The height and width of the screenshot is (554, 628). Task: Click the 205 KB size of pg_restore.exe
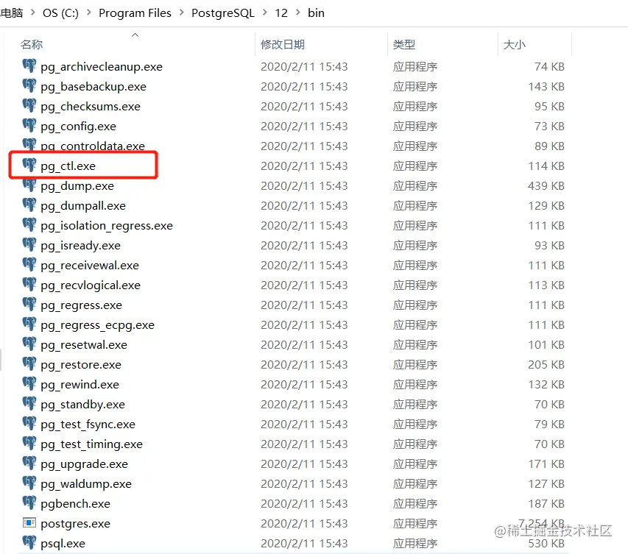click(546, 365)
